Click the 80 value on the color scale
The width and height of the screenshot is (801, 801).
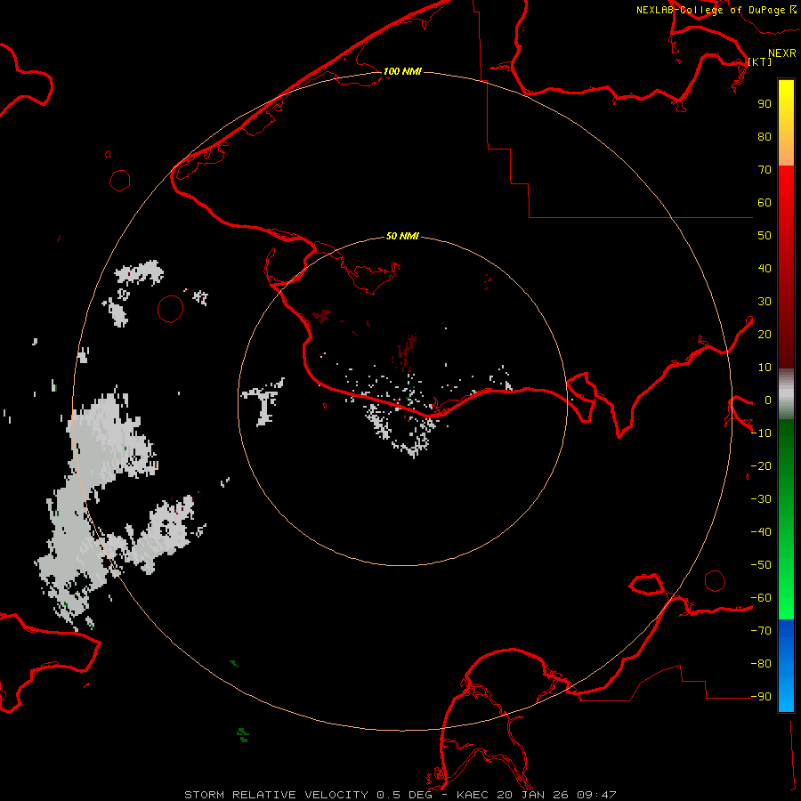[765, 136]
